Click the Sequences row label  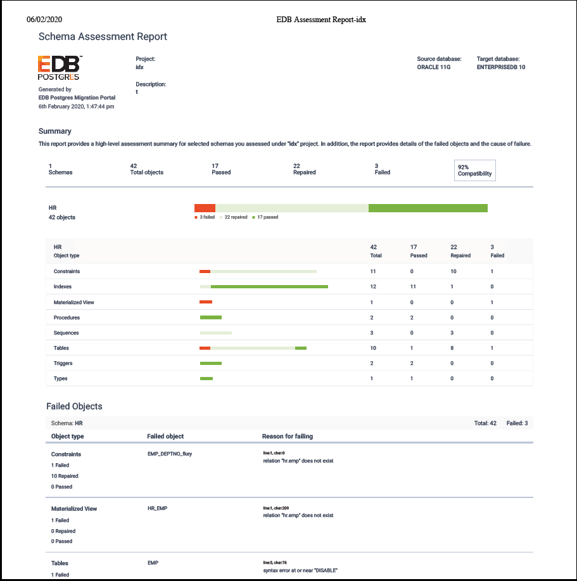[x=67, y=333]
